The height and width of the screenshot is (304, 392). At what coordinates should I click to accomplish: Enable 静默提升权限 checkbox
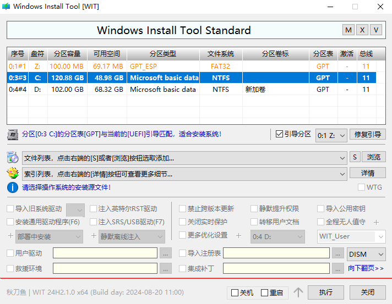coord(254,209)
